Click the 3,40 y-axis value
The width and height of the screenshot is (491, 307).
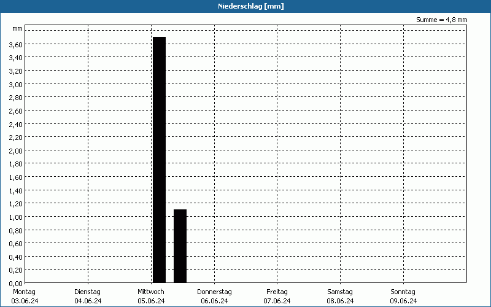(16, 58)
